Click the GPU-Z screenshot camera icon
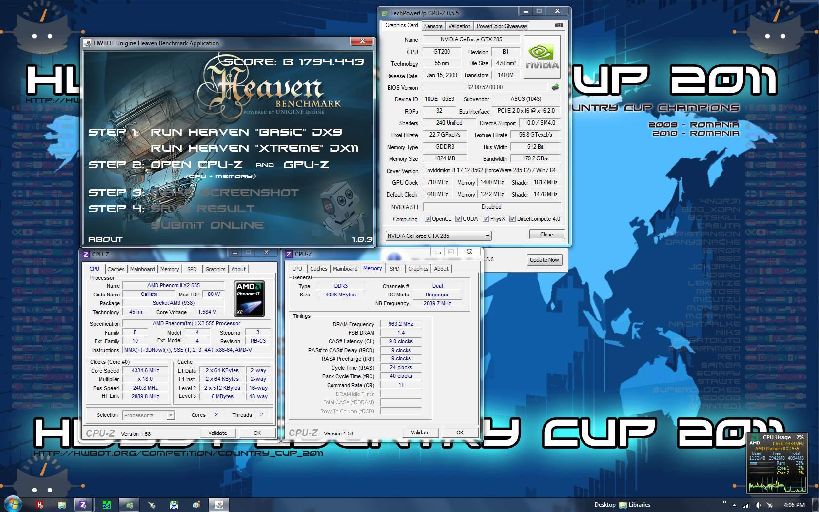Screen dimensions: 819x512 pyautogui.click(x=559, y=25)
